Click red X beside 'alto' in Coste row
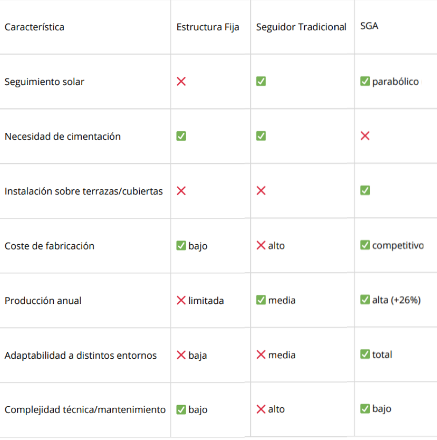This screenshot has width=437, height=440. coord(261,245)
